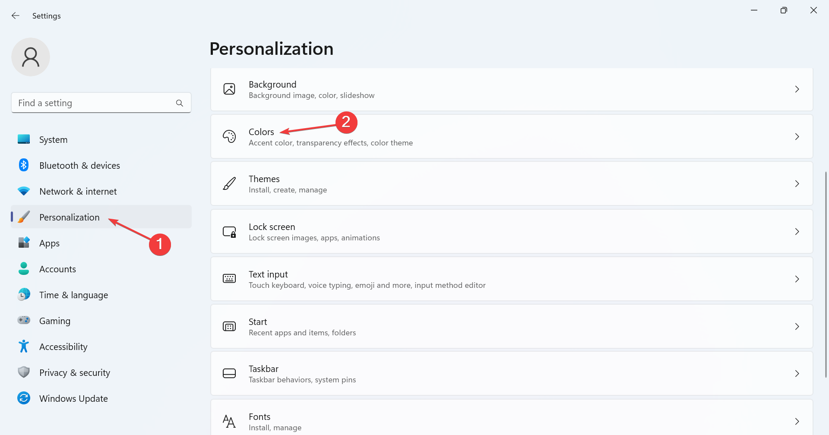829x435 pixels.
Task: Click the Bluetooth icon in sidebar
Action: tap(24, 165)
